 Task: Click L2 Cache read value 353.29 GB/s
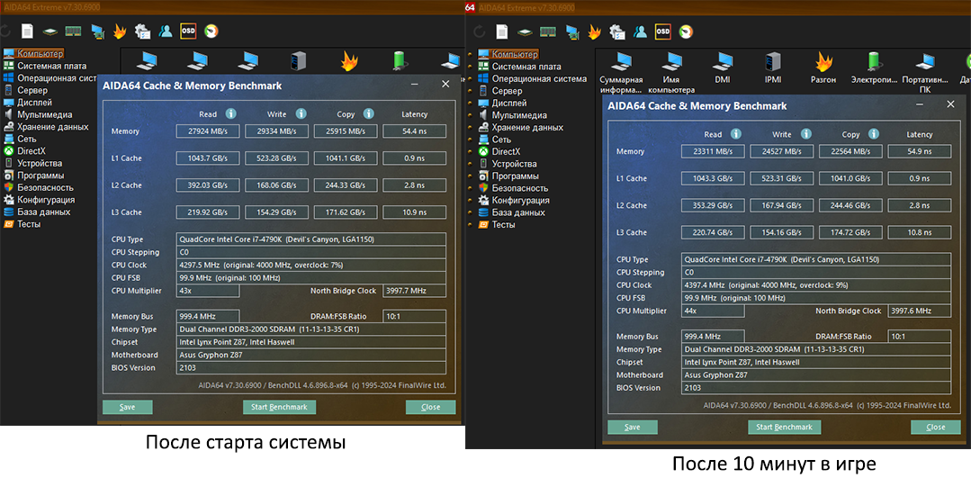(x=713, y=205)
